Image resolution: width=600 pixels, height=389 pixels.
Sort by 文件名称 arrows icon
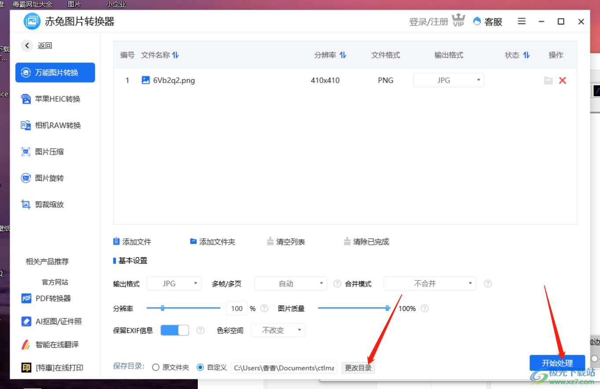175,55
